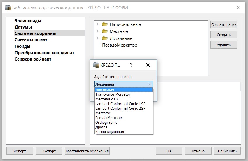This screenshot has height=161, width=248.
Task: Click the question mark help button
Action: [131, 65]
